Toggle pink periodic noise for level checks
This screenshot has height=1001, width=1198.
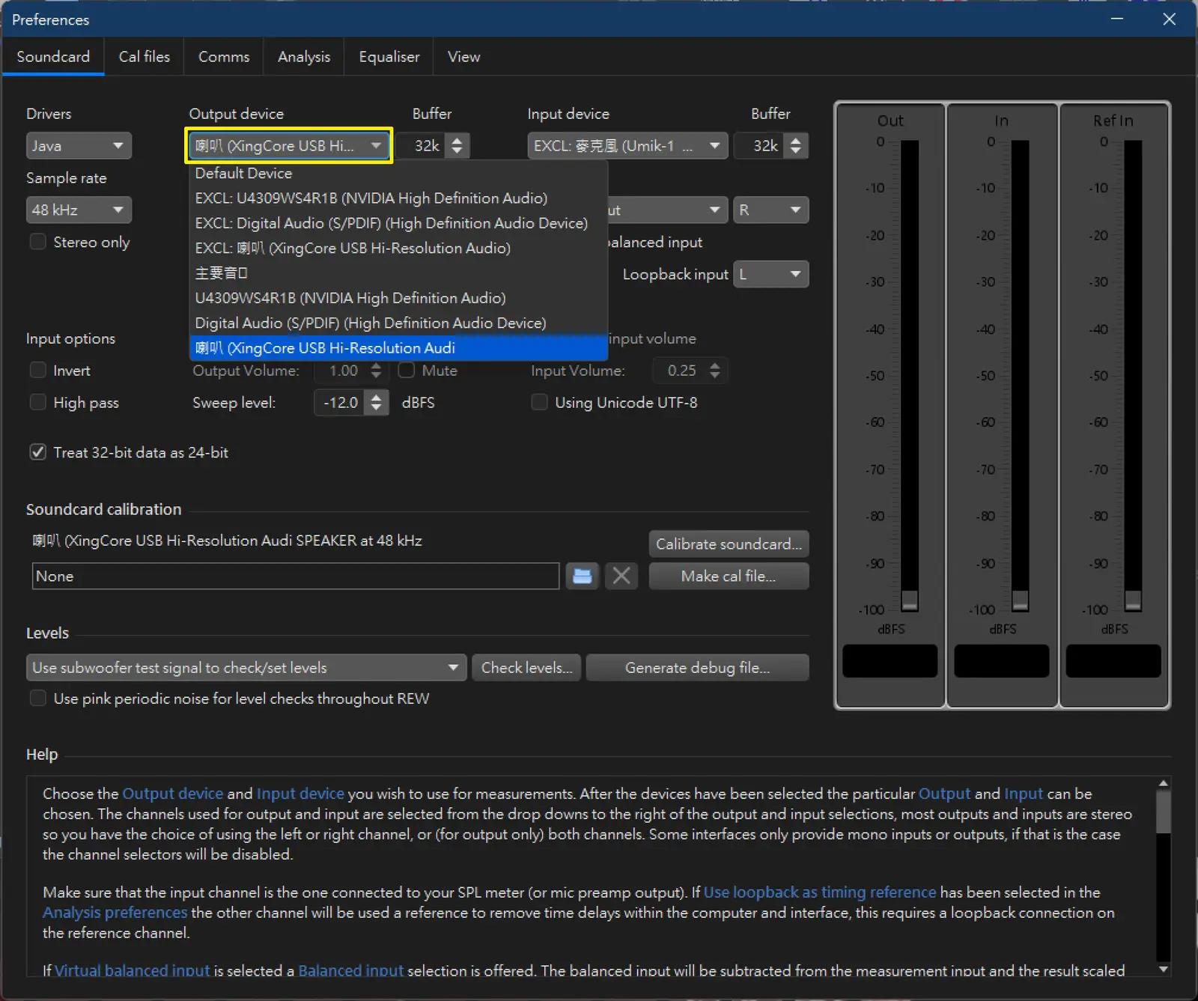click(x=37, y=699)
